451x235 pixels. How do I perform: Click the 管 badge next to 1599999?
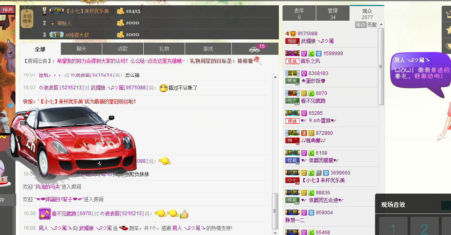(318, 54)
